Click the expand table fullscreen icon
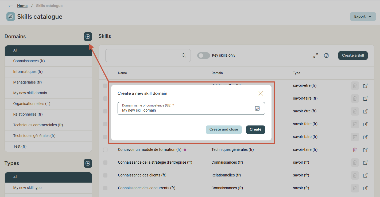This screenshot has width=380, height=197. pos(316,56)
